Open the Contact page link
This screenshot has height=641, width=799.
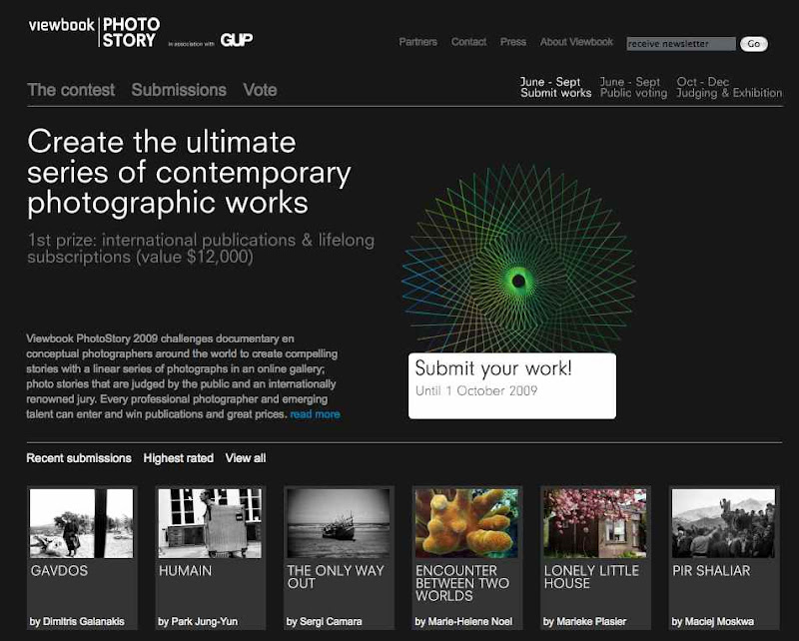[x=468, y=42]
